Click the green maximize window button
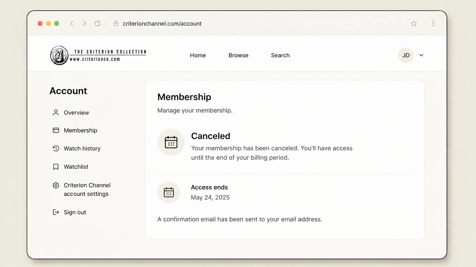 tap(57, 23)
